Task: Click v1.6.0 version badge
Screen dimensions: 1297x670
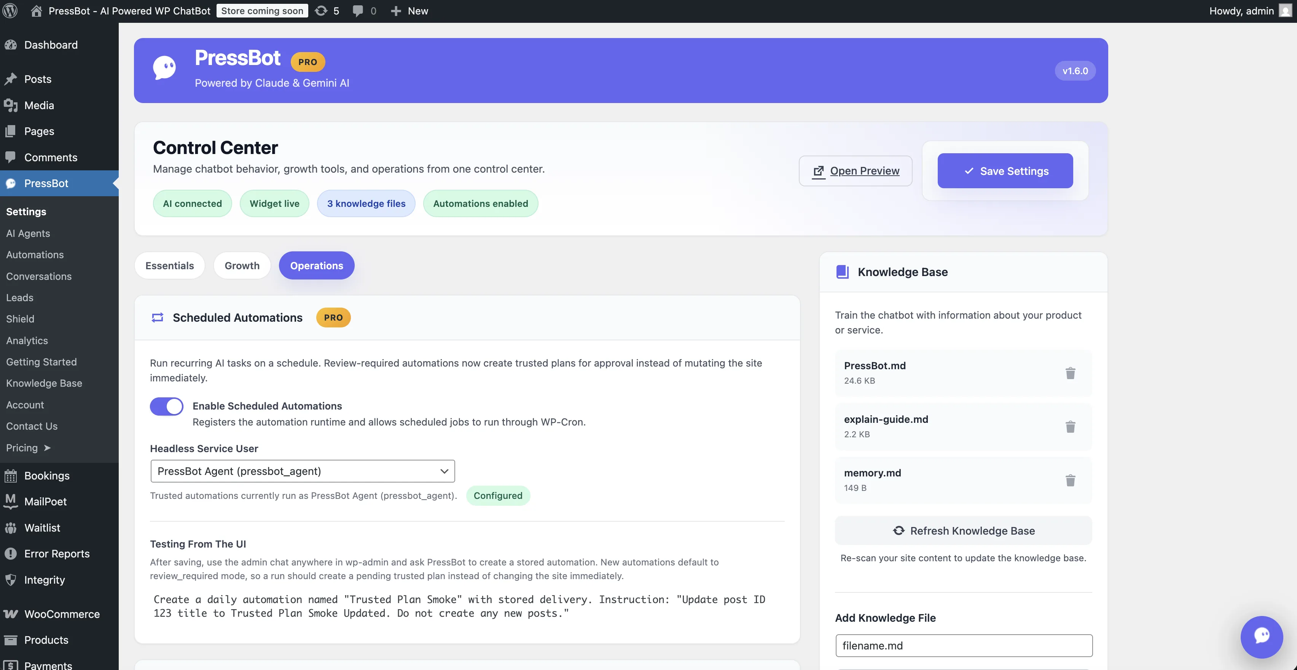Action: (x=1075, y=71)
